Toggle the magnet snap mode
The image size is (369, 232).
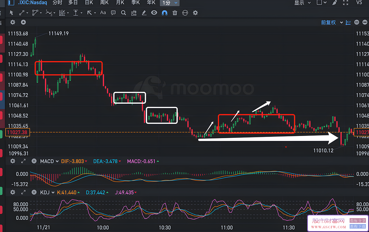point(165,13)
